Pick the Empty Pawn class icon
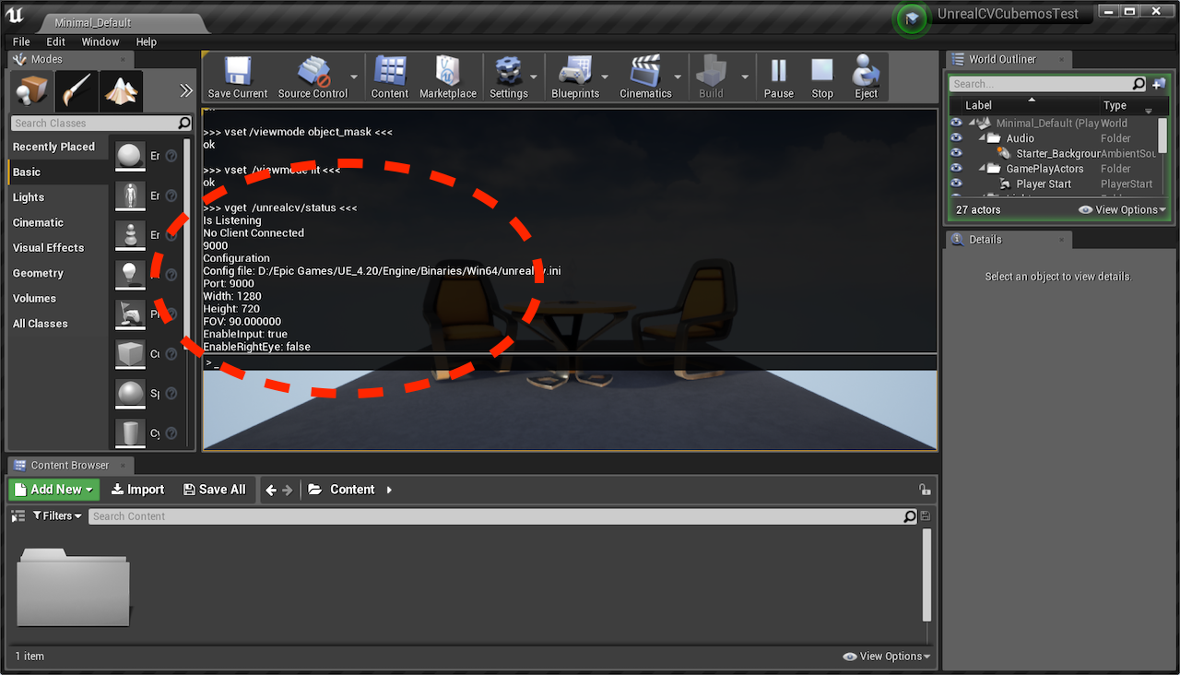The width and height of the screenshot is (1180, 675). [130, 235]
